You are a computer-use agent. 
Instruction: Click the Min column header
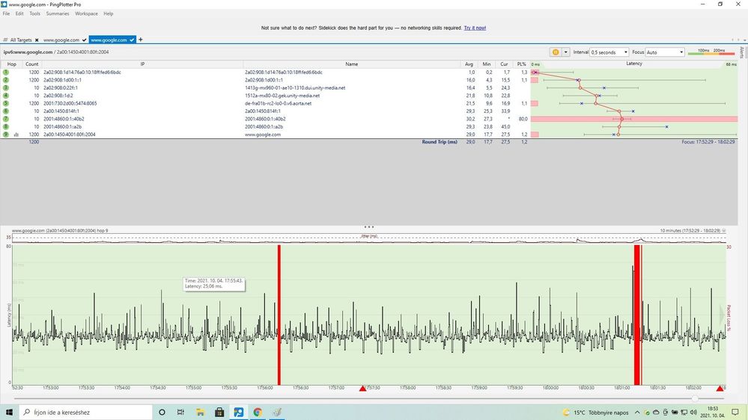[x=487, y=64]
